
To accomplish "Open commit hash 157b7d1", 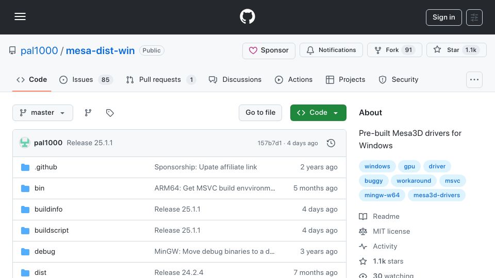I will click(269, 143).
